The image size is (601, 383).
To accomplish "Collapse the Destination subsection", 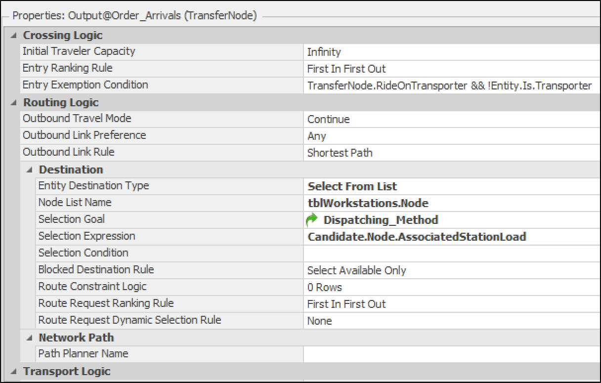I will click(x=30, y=170).
